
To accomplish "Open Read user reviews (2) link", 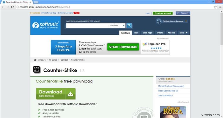I will tap(168, 91).
